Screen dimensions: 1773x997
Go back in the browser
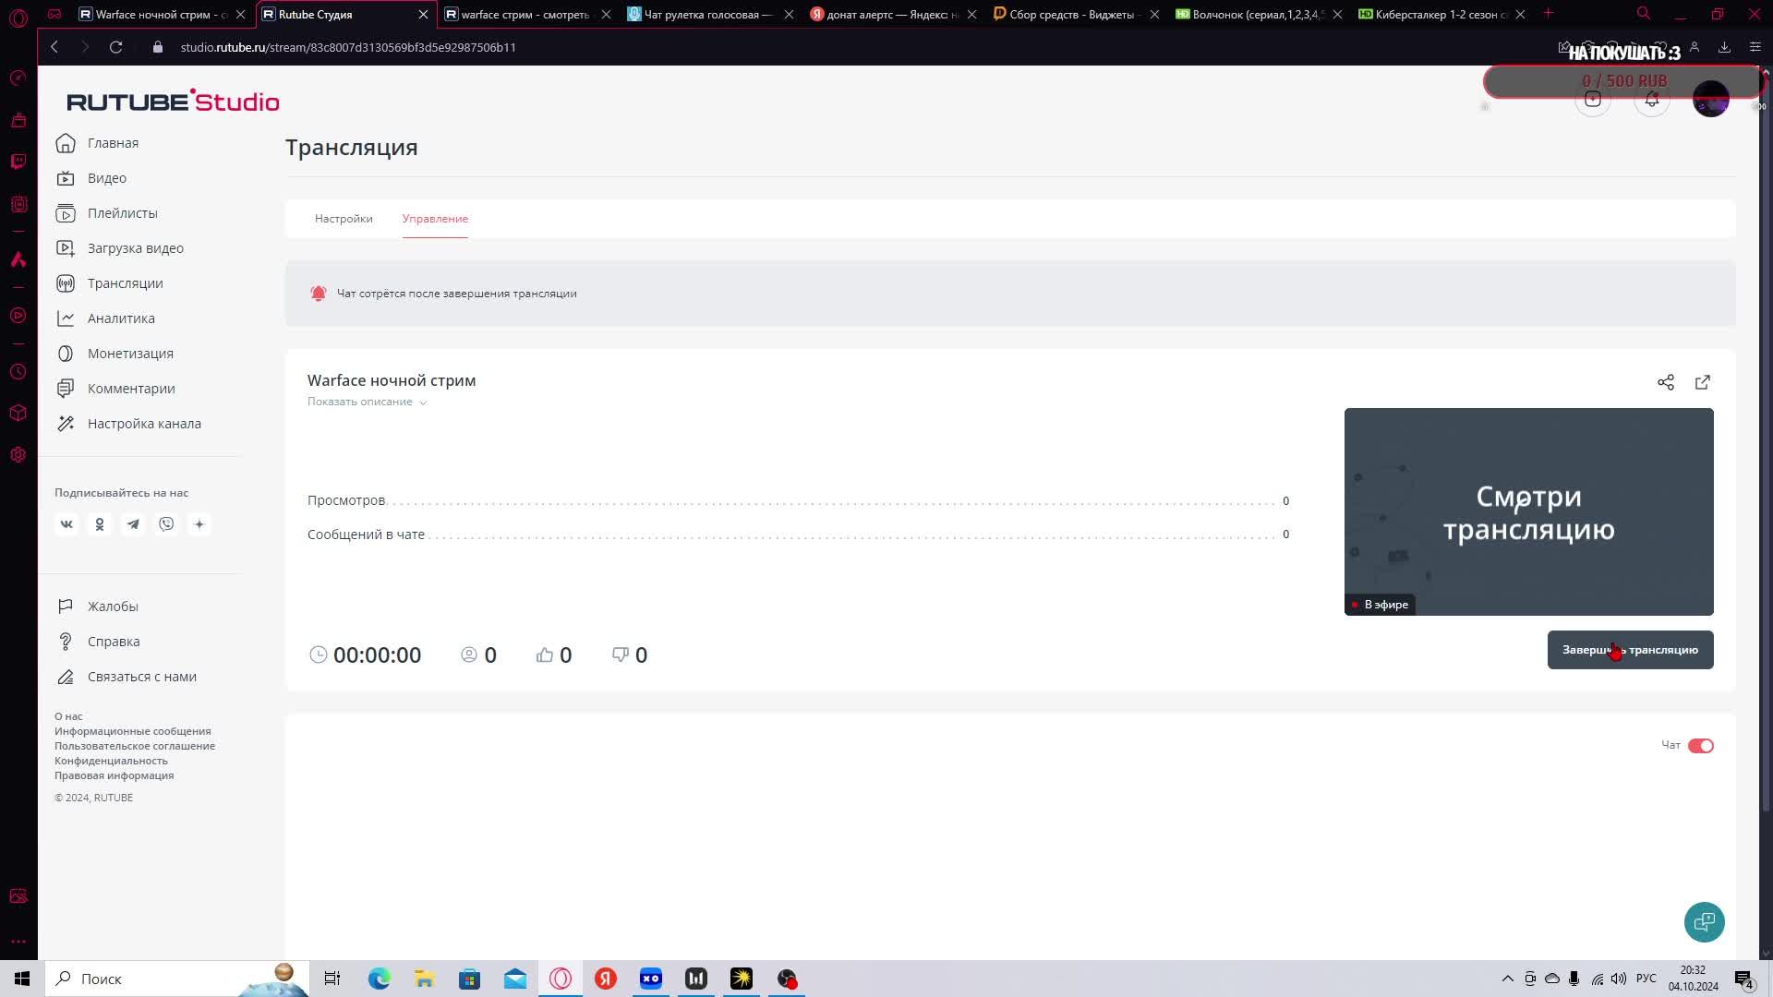point(54,47)
